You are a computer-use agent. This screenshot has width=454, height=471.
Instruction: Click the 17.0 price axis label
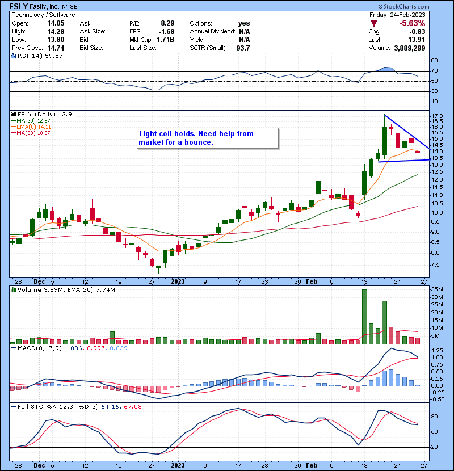[437, 116]
